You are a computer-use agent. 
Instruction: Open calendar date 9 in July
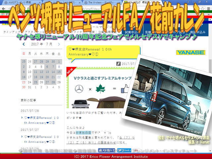pyautogui.click(x=24, y=72)
